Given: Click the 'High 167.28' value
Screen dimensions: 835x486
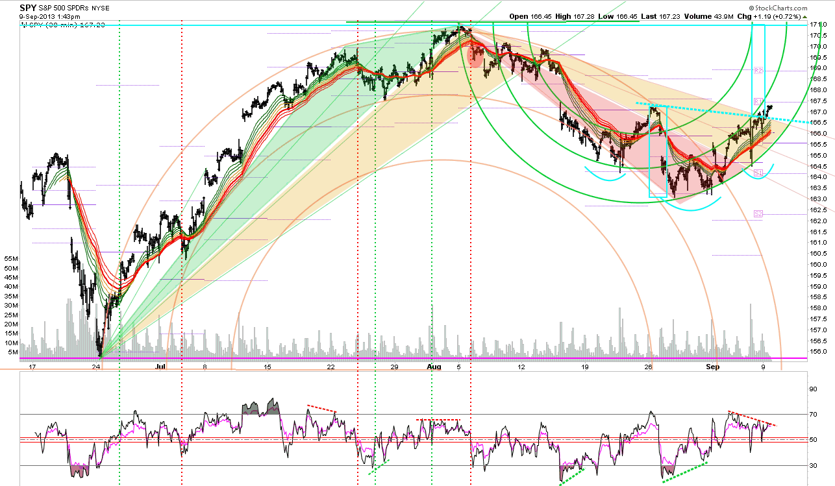Looking at the screenshot, I should (573, 17).
